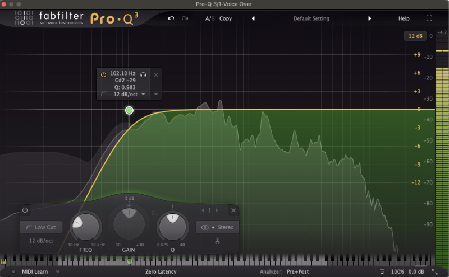Solo the band with the headphones icon
This screenshot has height=277, width=449.
pos(143,74)
